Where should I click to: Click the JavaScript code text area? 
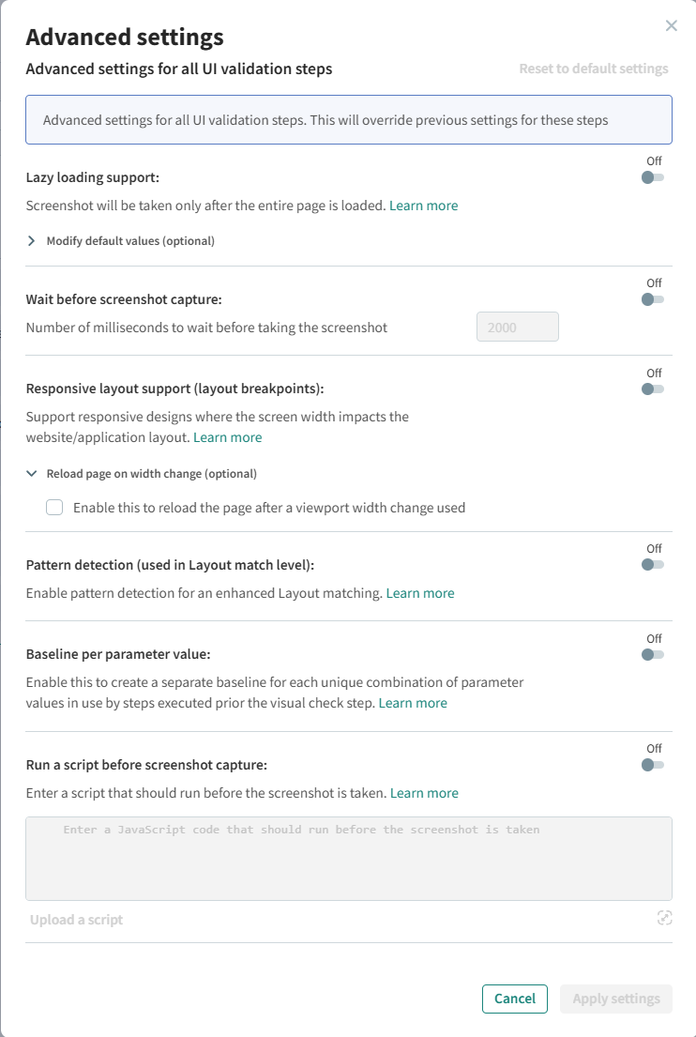tap(349, 859)
